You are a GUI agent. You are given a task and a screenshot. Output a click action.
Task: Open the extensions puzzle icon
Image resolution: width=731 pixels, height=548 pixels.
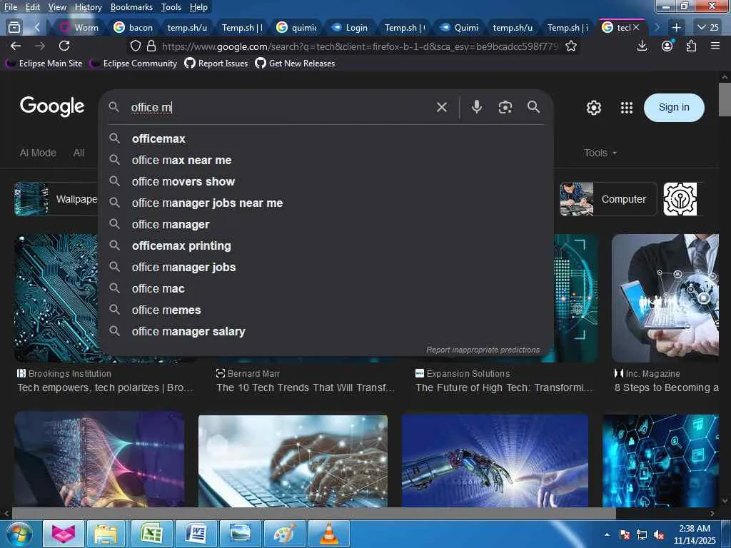coord(691,46)
